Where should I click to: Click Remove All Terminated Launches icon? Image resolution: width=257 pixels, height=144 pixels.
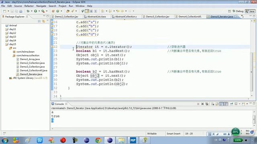(207, 104)
